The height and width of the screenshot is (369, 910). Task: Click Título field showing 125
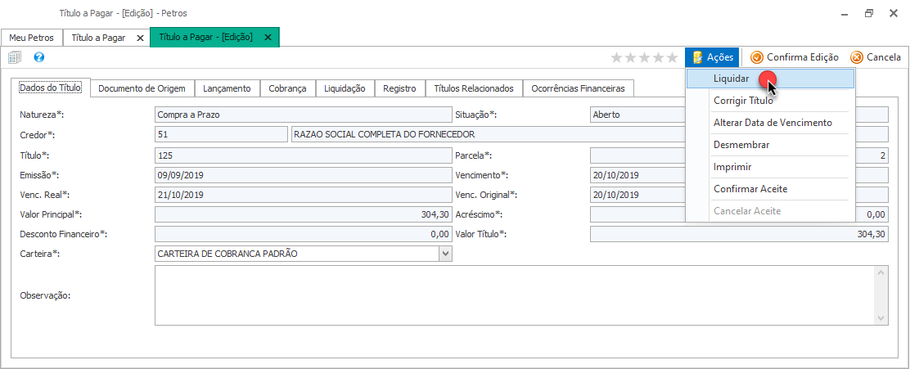click(x=304, y=155)
